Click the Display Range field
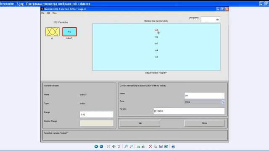269x151 pixels. [x=97, y=123]
